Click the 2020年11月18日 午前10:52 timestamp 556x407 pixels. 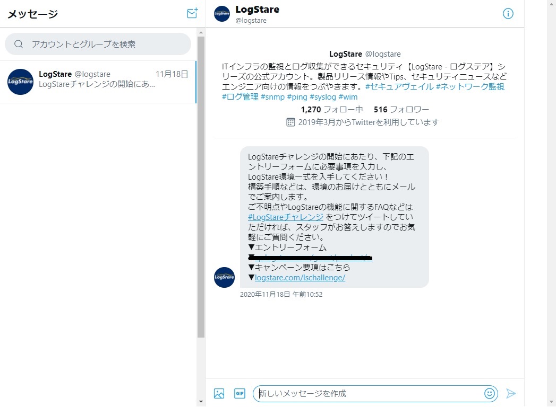[281, 295]
